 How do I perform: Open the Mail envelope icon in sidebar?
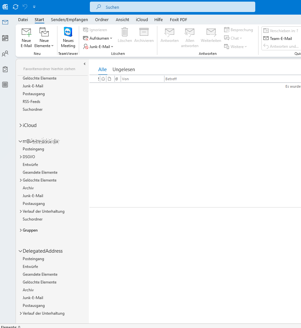5,22
